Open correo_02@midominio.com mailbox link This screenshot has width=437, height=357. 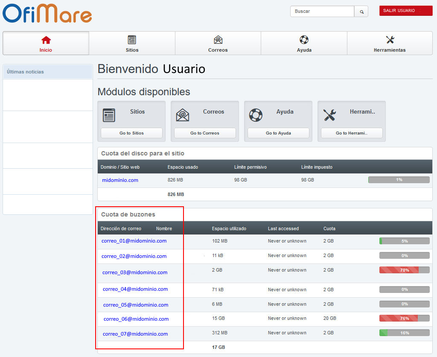[134, 256]
